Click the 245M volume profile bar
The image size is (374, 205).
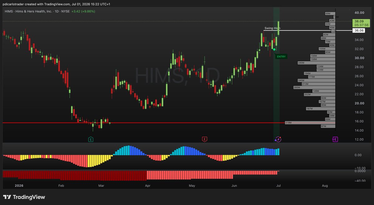316,80
